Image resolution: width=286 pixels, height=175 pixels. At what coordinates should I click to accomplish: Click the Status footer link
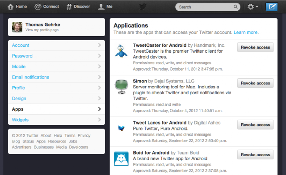point(28,141)
